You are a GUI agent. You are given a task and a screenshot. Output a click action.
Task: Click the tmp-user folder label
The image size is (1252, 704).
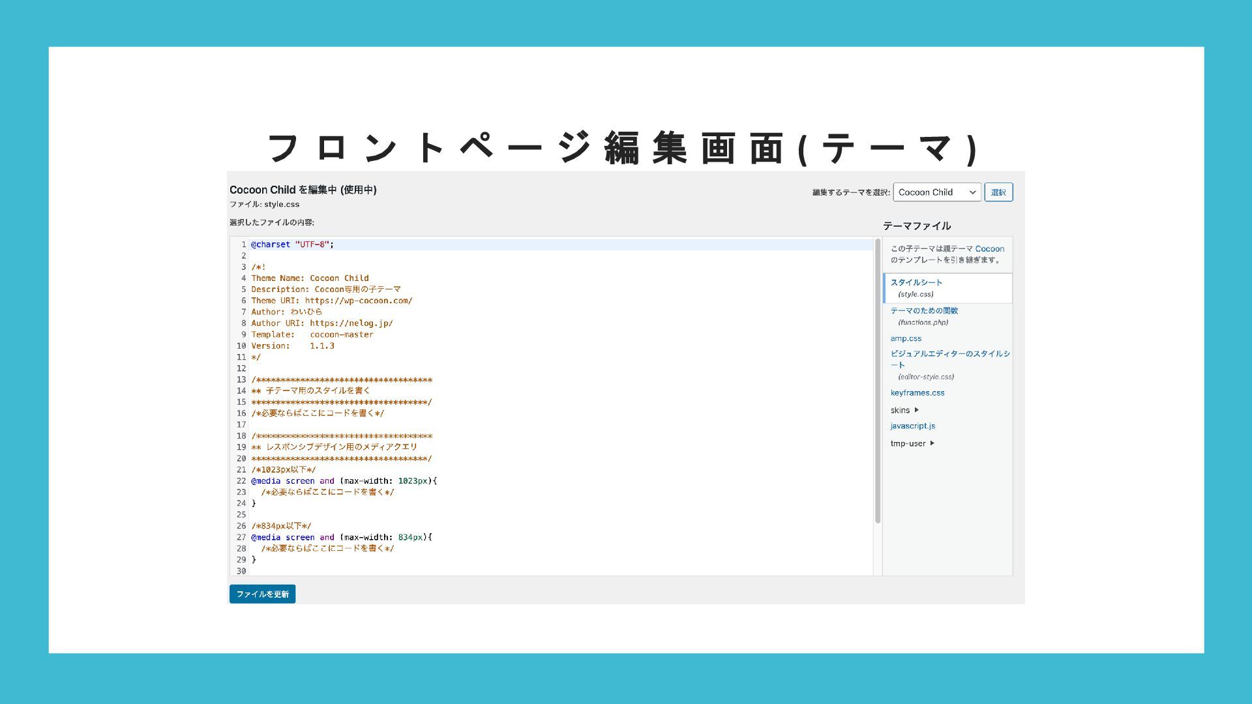[x=908, y=443]
